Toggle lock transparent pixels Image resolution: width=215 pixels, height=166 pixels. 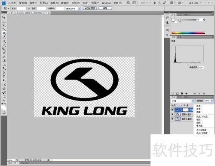[x=178, y=105]
